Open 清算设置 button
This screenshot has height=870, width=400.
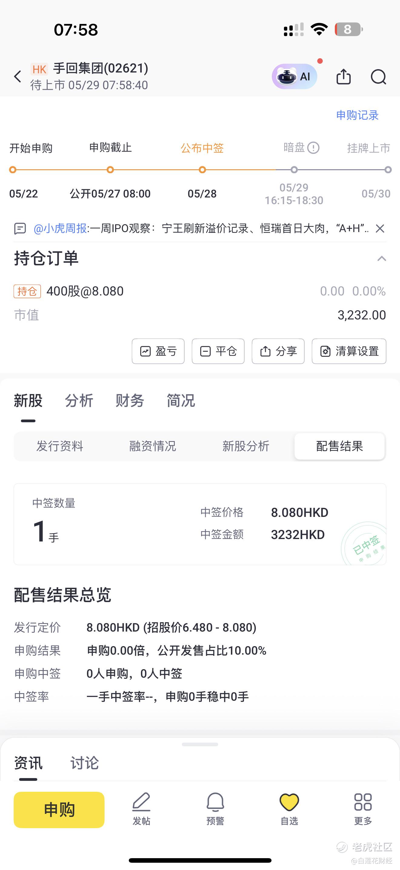pyautogui.click(x=349, y=351)
